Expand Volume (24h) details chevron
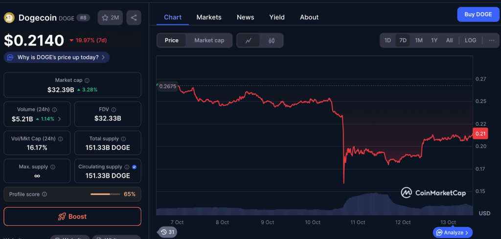Screen dimensions: 501x239 (60, 119)
